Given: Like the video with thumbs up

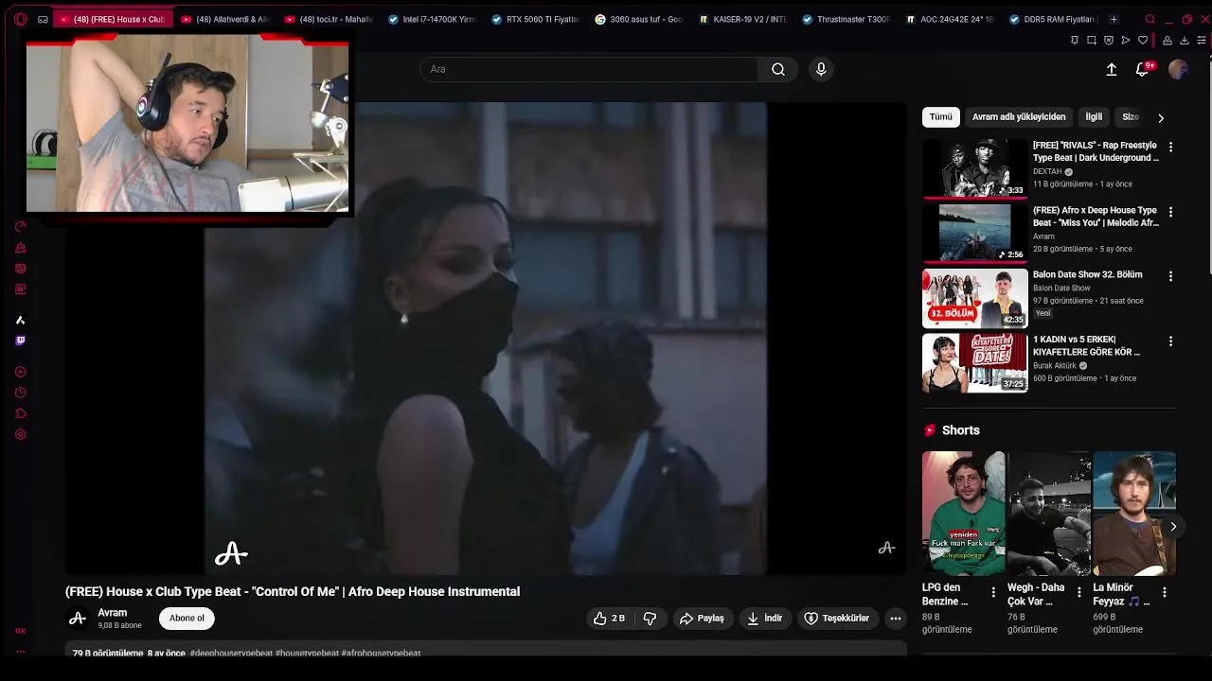Looking at the screenshot, I should 609,618.
